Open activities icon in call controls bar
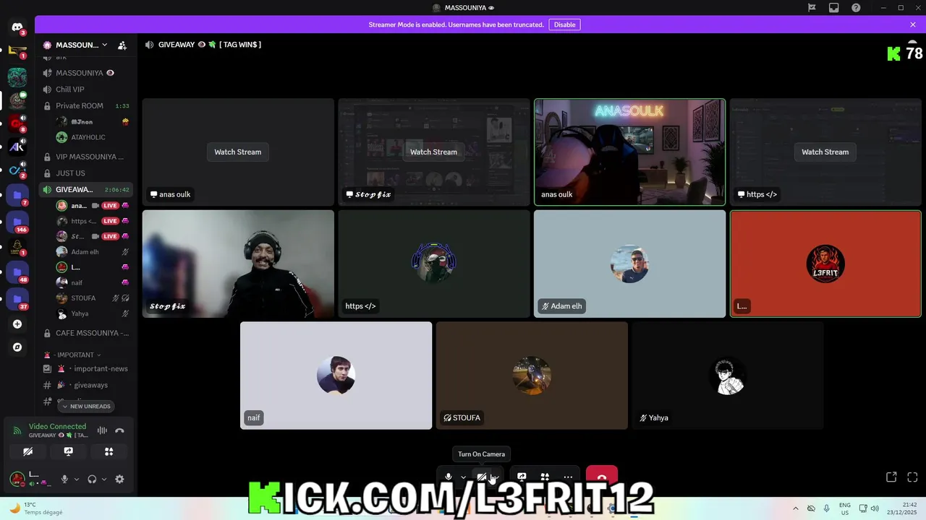The width and height of the screenshot is (926, 520). coord(545,477)
